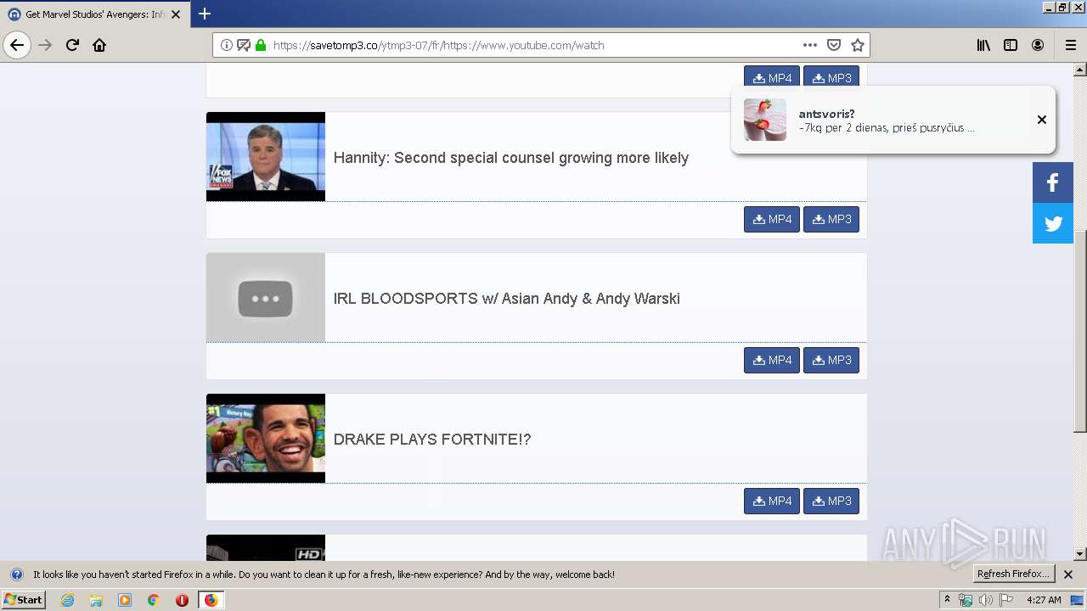Viewport: 1087px width, 611px height.
Task: Open a new browser tab
Action: point(205,14)
